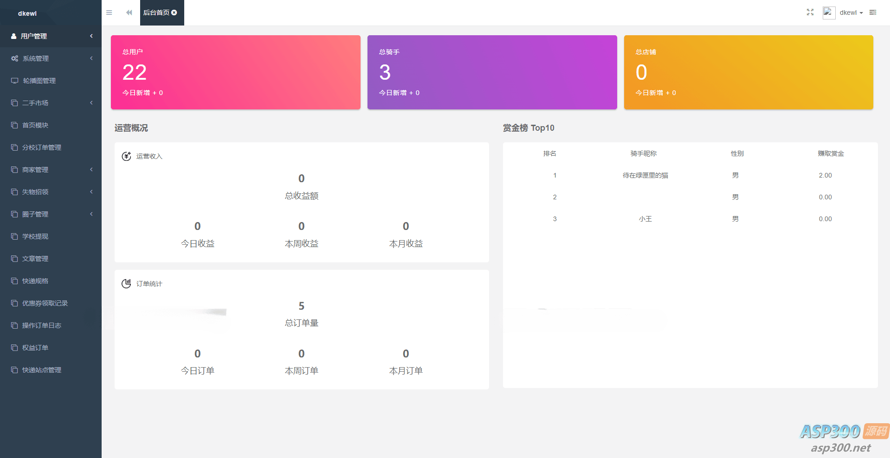Click the orange 总店铺 stat card

point(748,72)
